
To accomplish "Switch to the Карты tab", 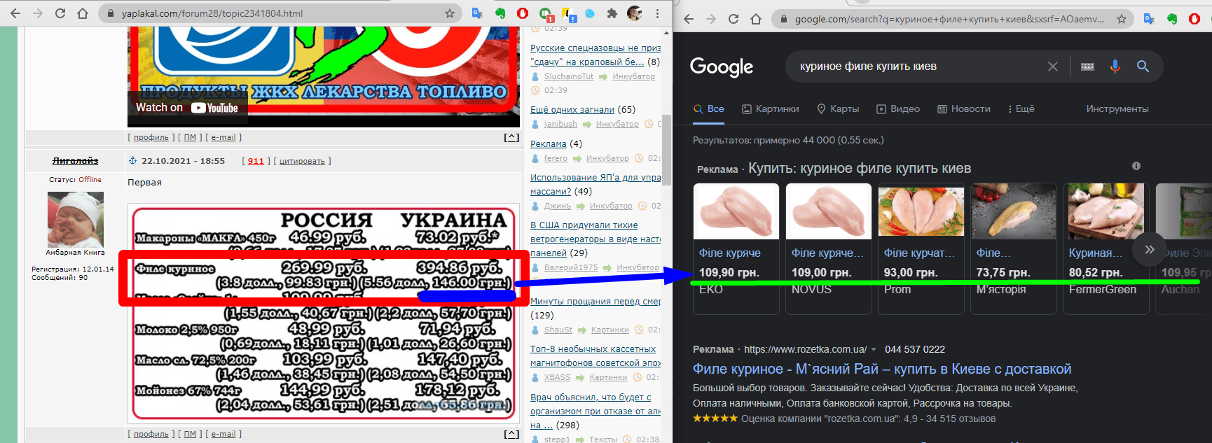I will (x=838, y=108).
